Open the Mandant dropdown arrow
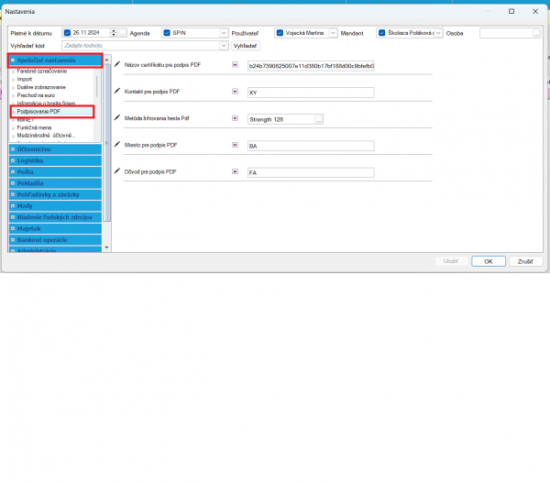The image size is (550, 482). pos(438,33)
